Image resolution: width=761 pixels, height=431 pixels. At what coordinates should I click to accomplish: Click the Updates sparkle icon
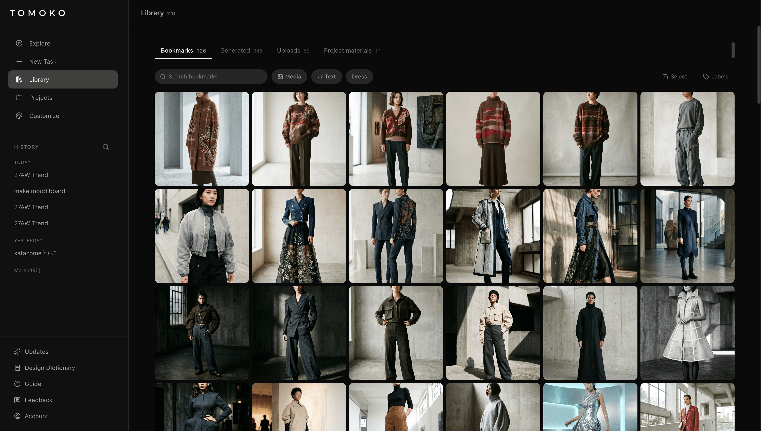(x=17, y=351)
